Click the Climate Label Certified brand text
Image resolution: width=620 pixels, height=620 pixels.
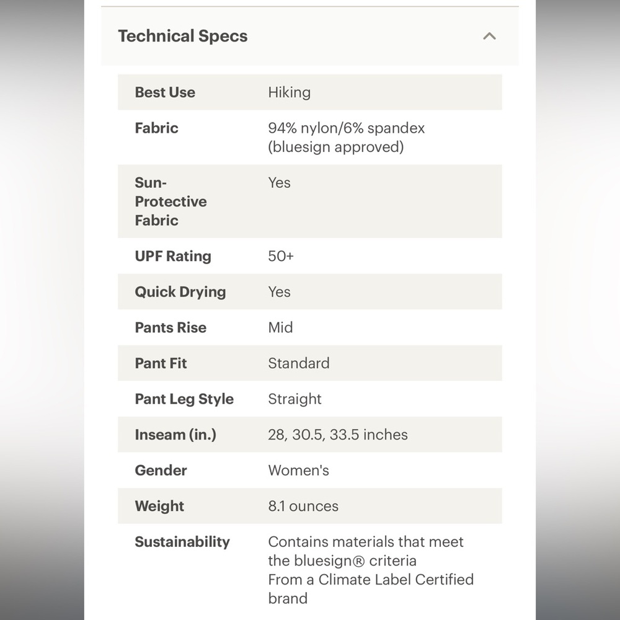(x=371, y=589)
